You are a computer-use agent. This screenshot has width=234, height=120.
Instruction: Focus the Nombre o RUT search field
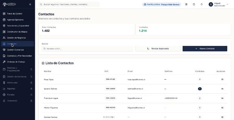(x=87, y=49)
